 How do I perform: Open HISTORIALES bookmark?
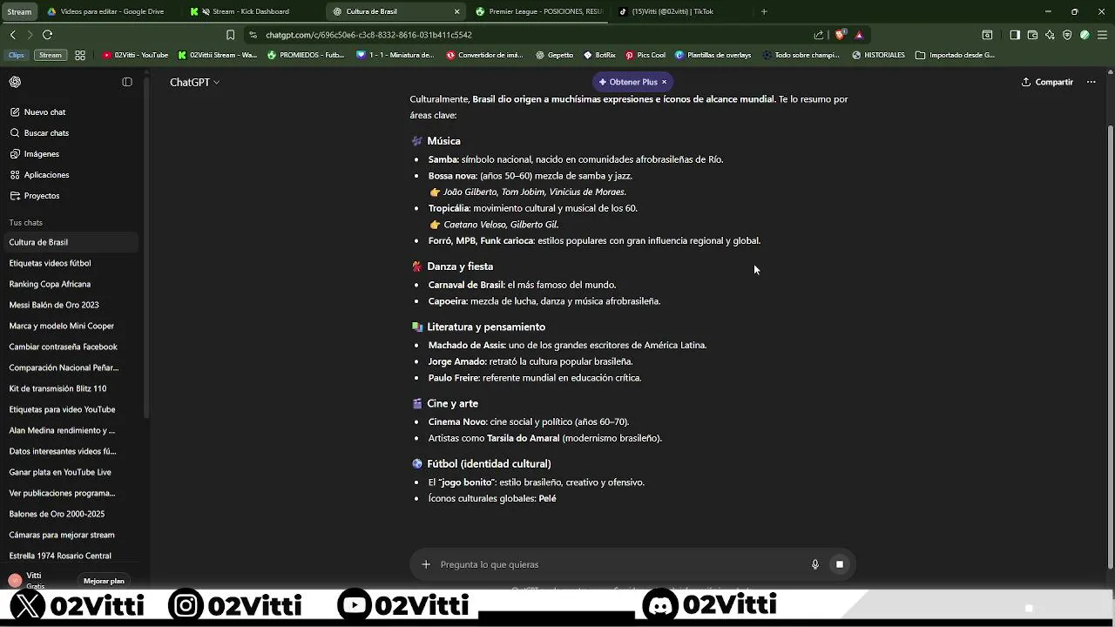click(x=878, y=55)
